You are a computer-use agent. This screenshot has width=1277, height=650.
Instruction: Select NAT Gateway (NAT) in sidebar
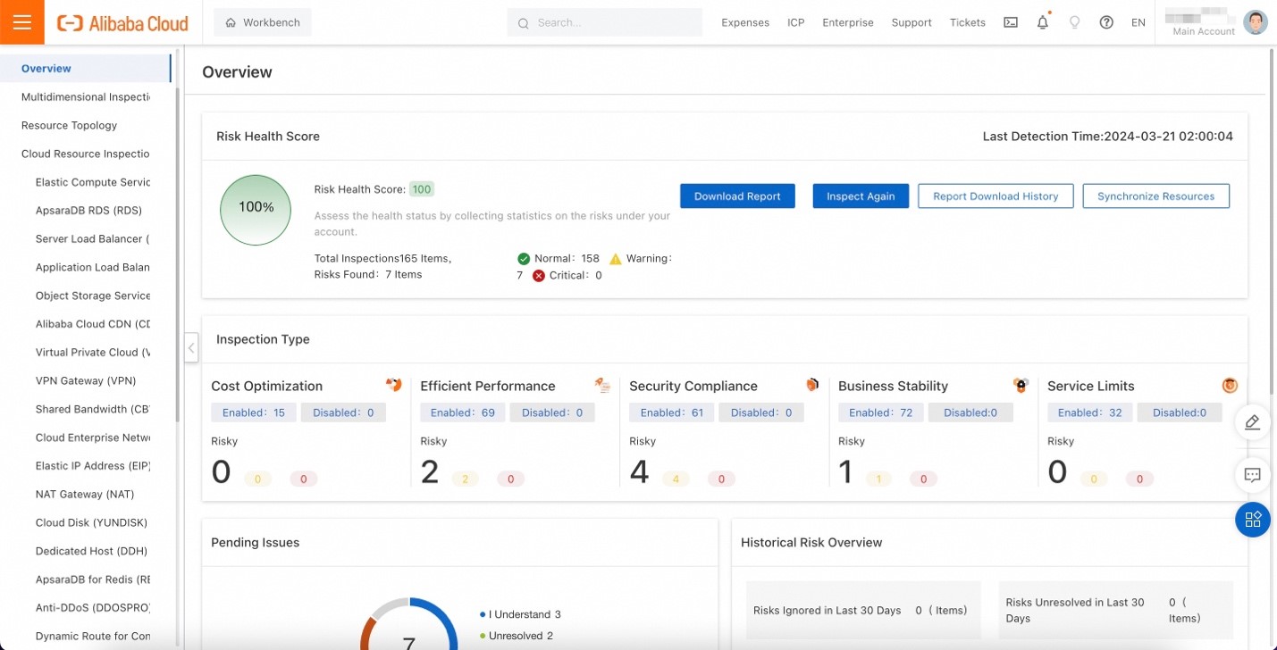click(x=85, y=495)
